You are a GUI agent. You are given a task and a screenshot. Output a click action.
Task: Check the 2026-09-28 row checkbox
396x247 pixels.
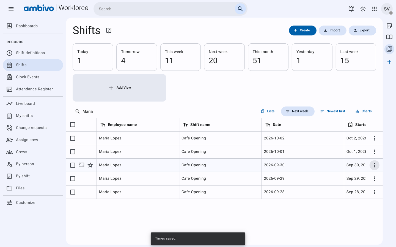(73, 192)
